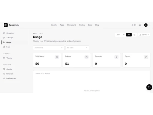Click the Requests activity icon
Image resolution: width=153 pixels, height=115 pixels.
tap(116, 57)
